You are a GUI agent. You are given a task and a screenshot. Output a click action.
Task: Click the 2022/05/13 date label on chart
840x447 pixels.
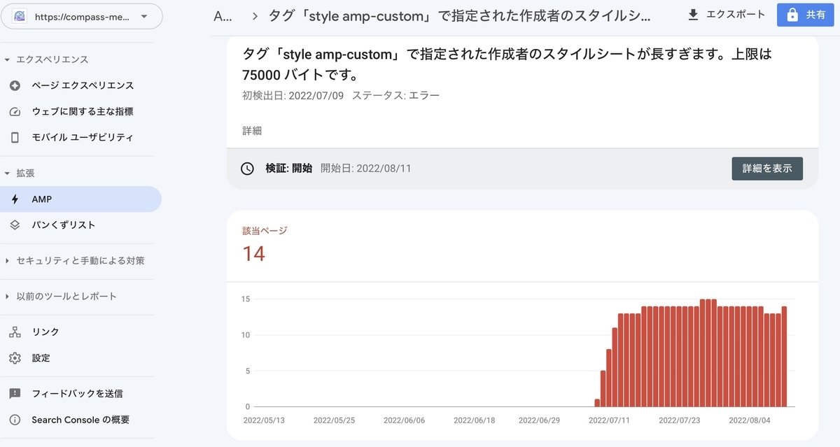point(265,420)
